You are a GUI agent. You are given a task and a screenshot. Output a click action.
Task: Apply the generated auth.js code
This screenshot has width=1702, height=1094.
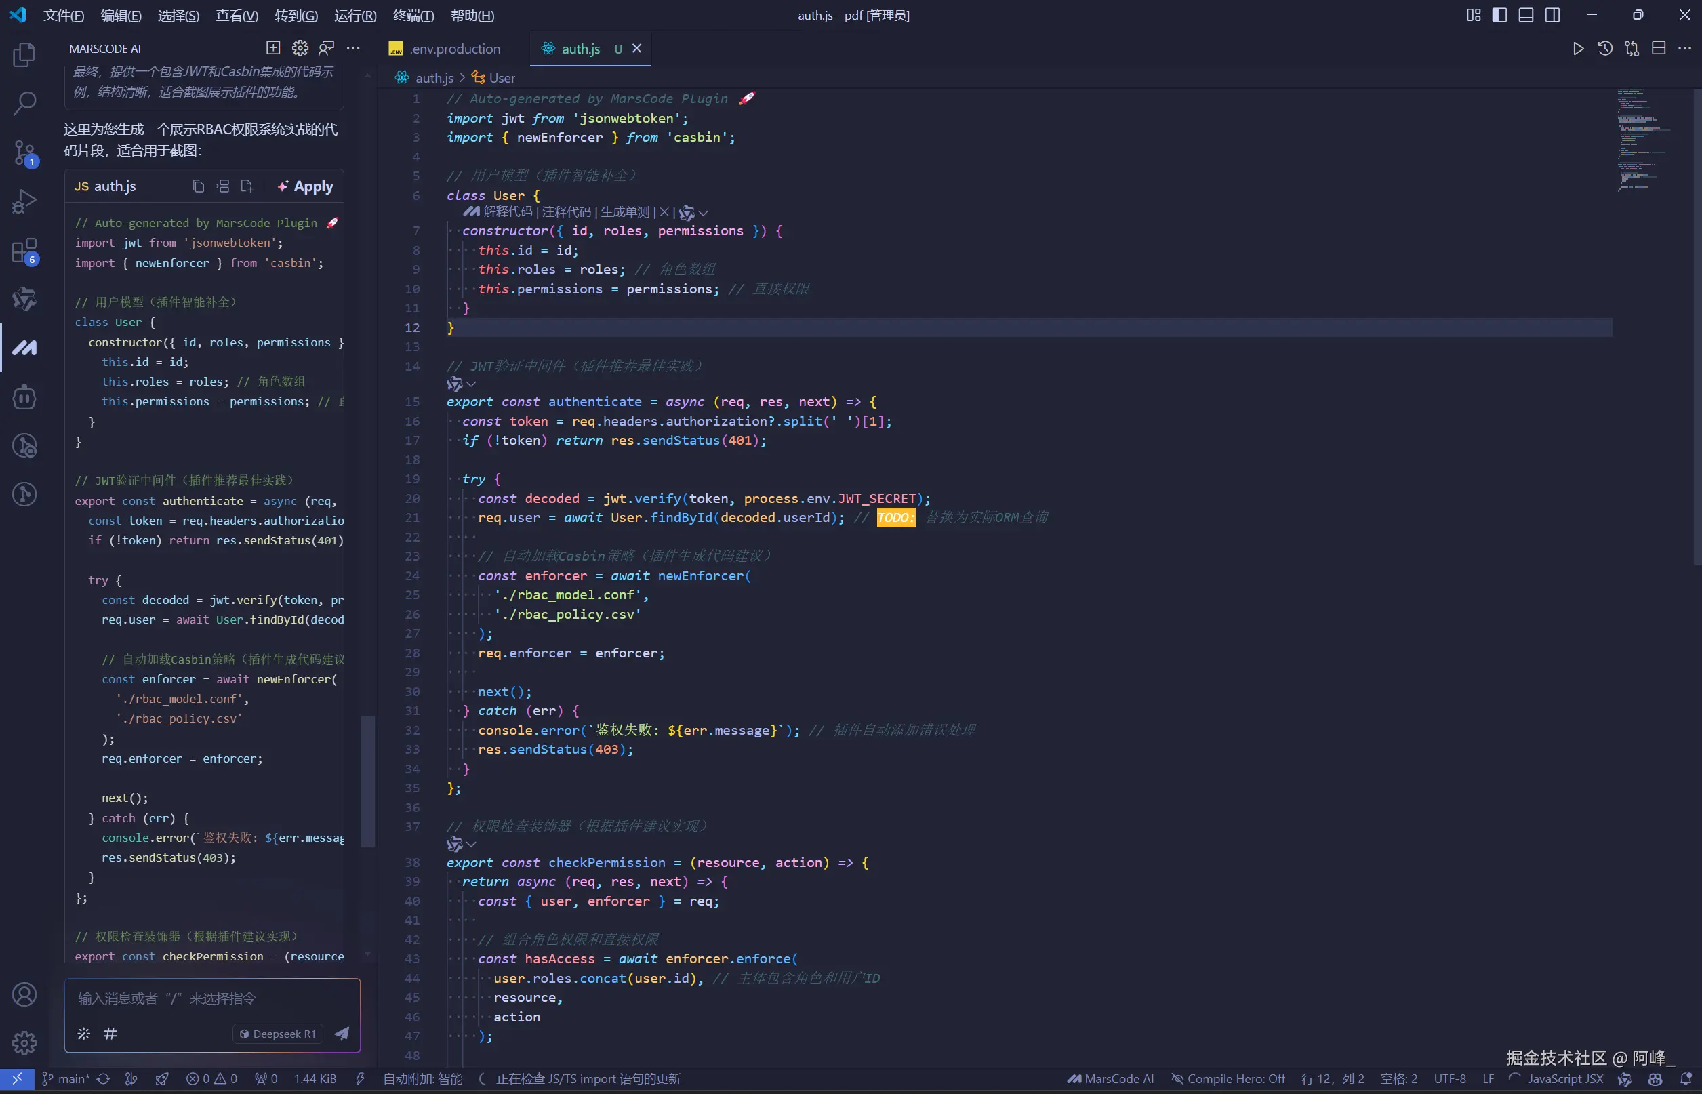click(x=306, y=186)
